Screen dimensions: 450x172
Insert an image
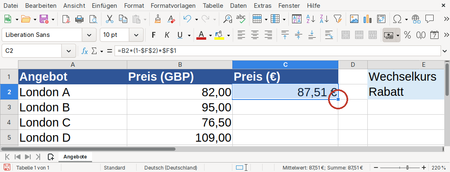[x=354, y=19]
